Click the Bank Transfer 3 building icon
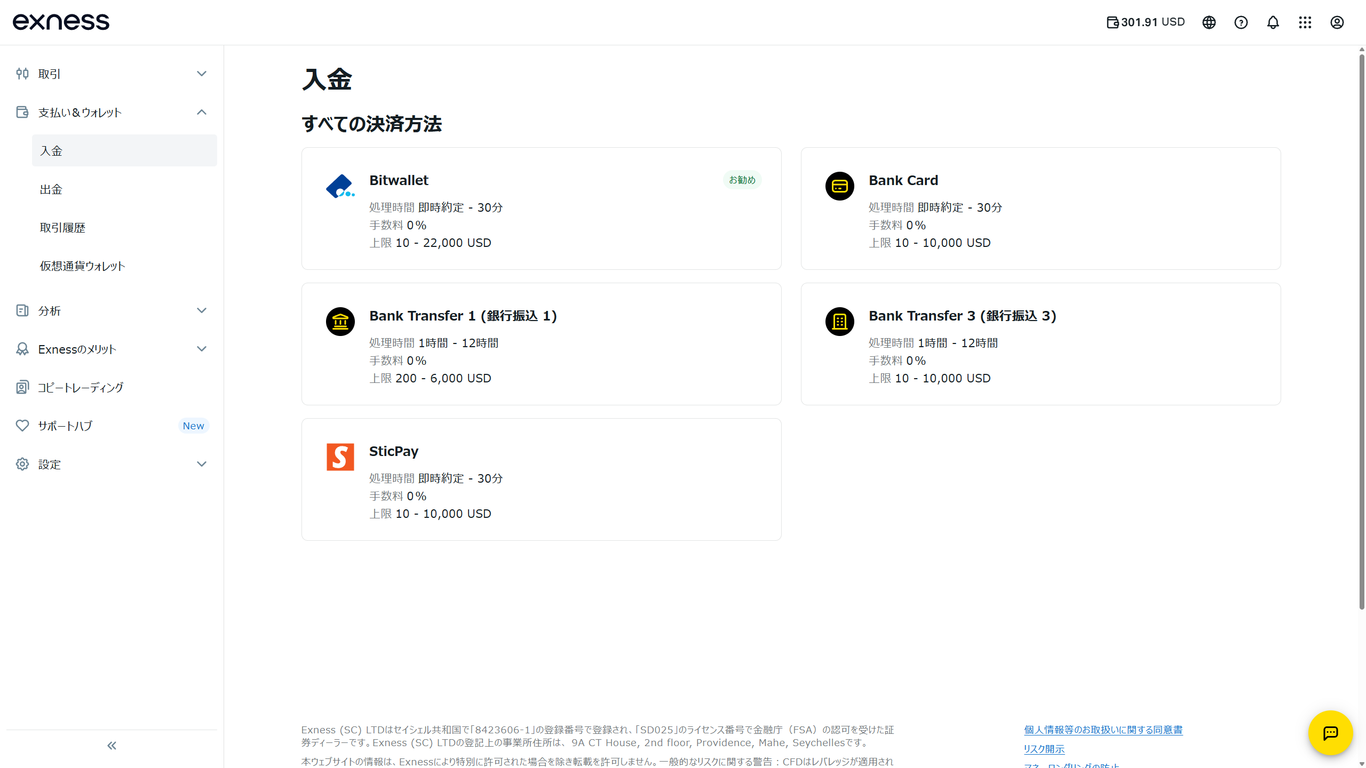This screenshot has height=768, width=1366. (x=840, y=322)
